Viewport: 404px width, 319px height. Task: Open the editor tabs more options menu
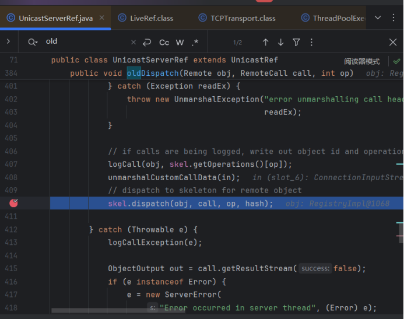394,18
